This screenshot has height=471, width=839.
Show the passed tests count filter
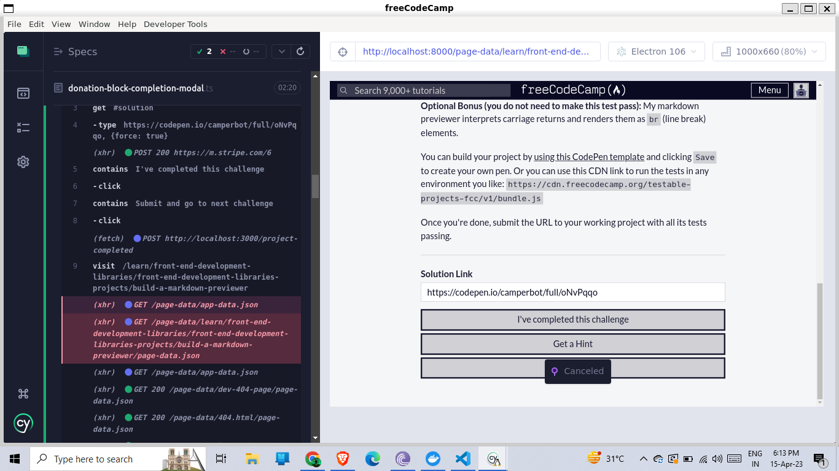click(204, 52)
